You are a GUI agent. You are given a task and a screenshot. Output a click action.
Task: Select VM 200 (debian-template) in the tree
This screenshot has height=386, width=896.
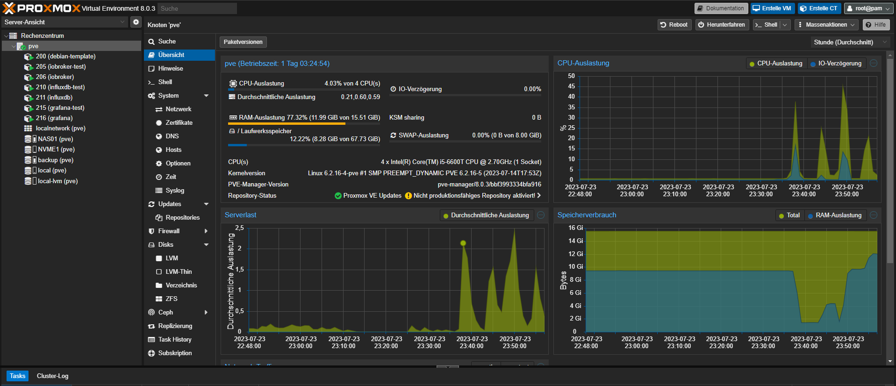coord(65,56)
